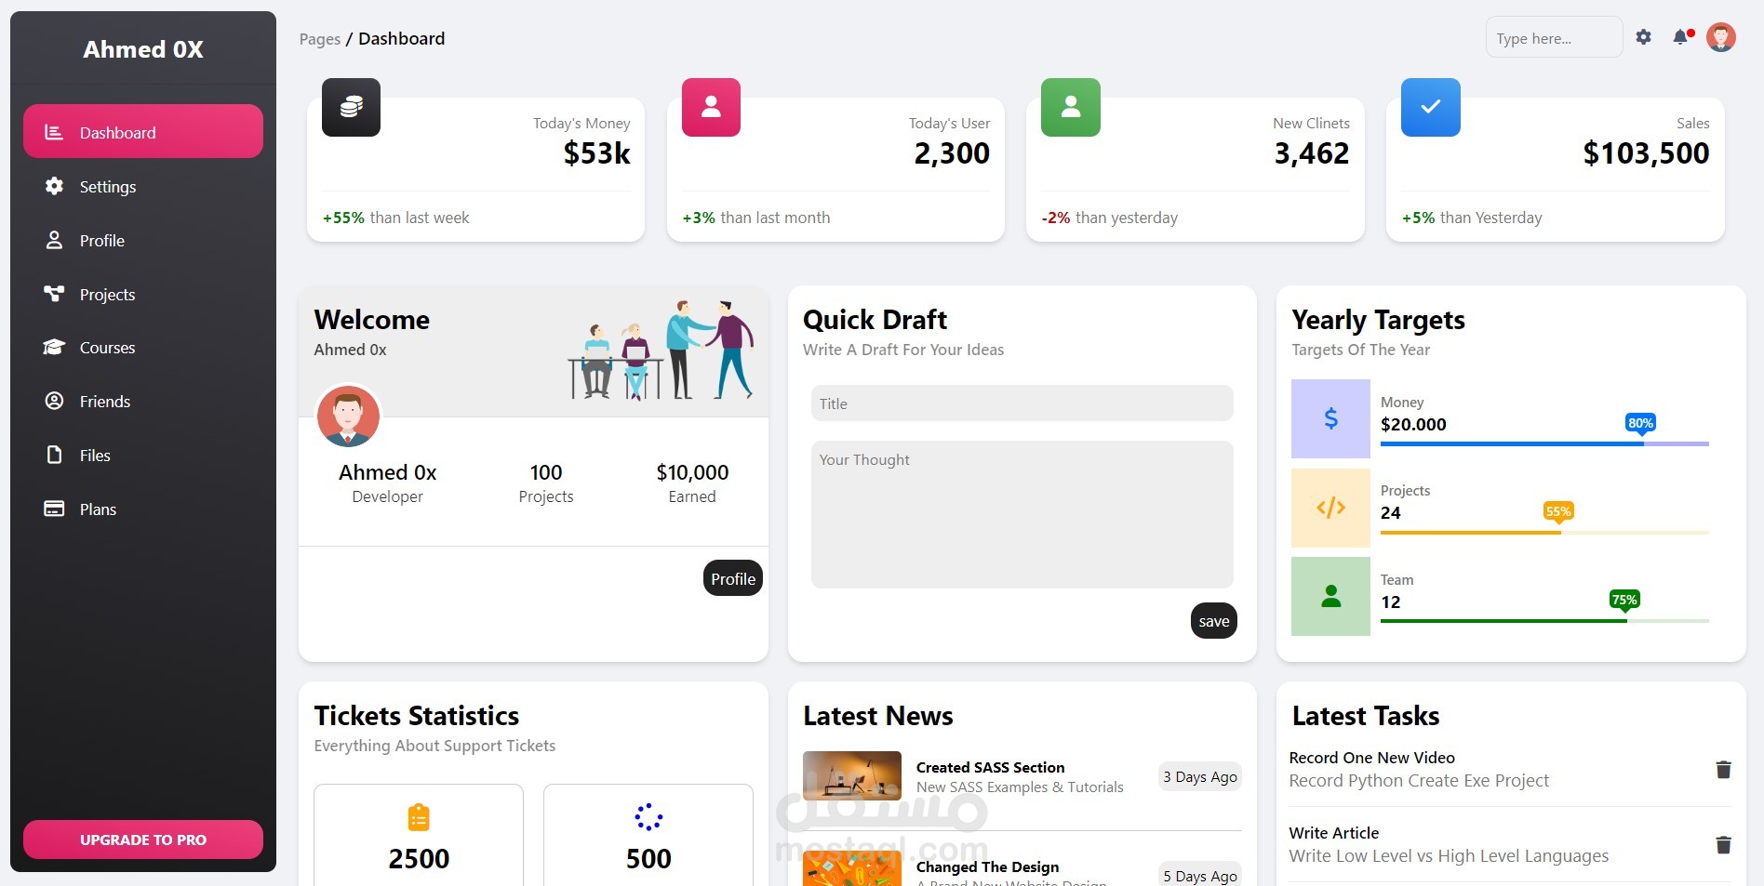Image resolution: width=1764 pixels, height=886 pixels.
Task: Click the '3 Days Ago' news label
Action: tap(1200, 776)
